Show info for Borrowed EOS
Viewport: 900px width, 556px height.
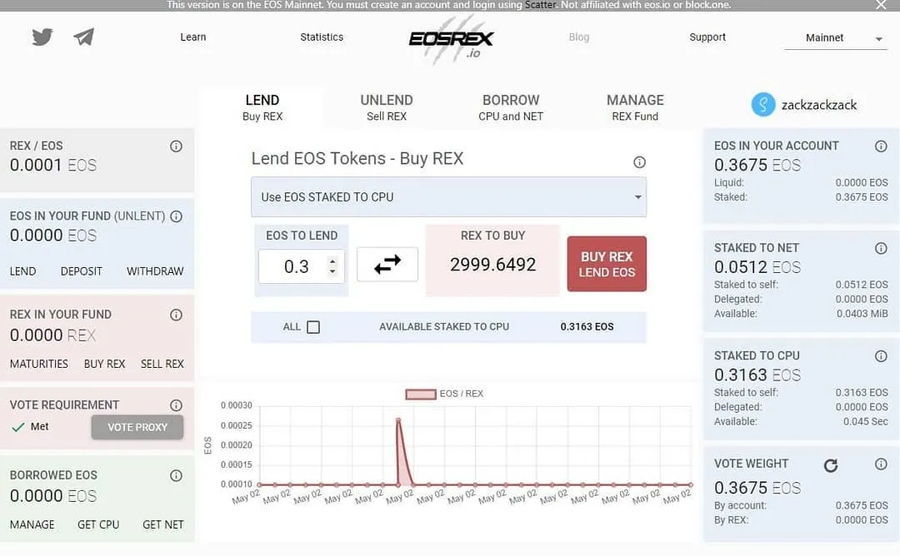176,475
